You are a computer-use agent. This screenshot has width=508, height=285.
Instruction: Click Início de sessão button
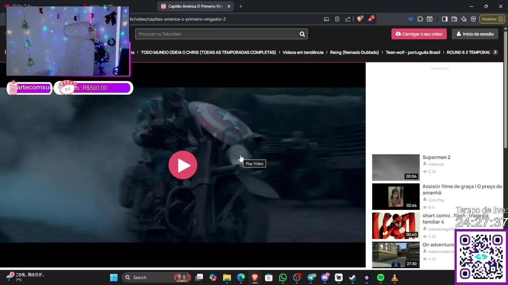(475, 34)
